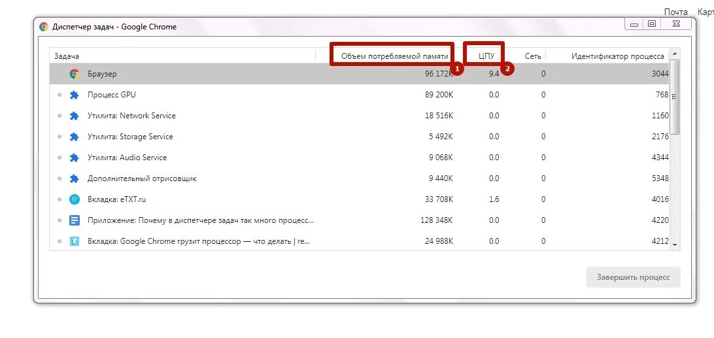Screen dimensions: 714x338
Task: Click the Google Docs icon of Приложение row
Action: [x=75, y=220]
